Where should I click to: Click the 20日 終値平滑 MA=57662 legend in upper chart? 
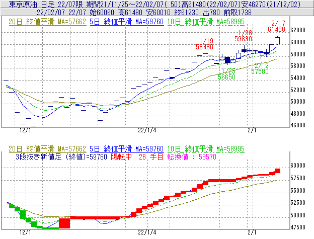(x=47, y=22)
